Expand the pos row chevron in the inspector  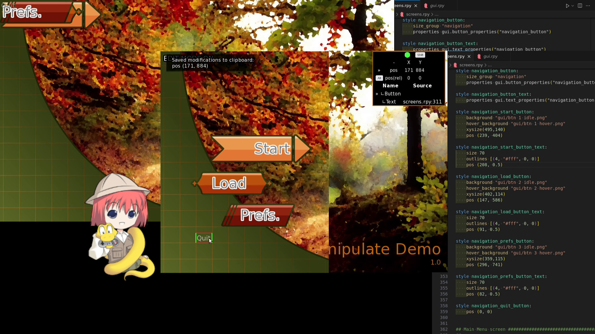[x=379, y=70]
